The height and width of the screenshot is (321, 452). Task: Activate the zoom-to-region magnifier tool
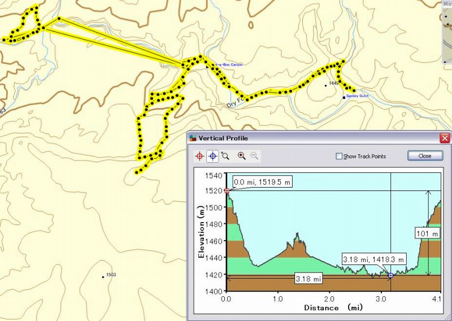tap(225, 156)
